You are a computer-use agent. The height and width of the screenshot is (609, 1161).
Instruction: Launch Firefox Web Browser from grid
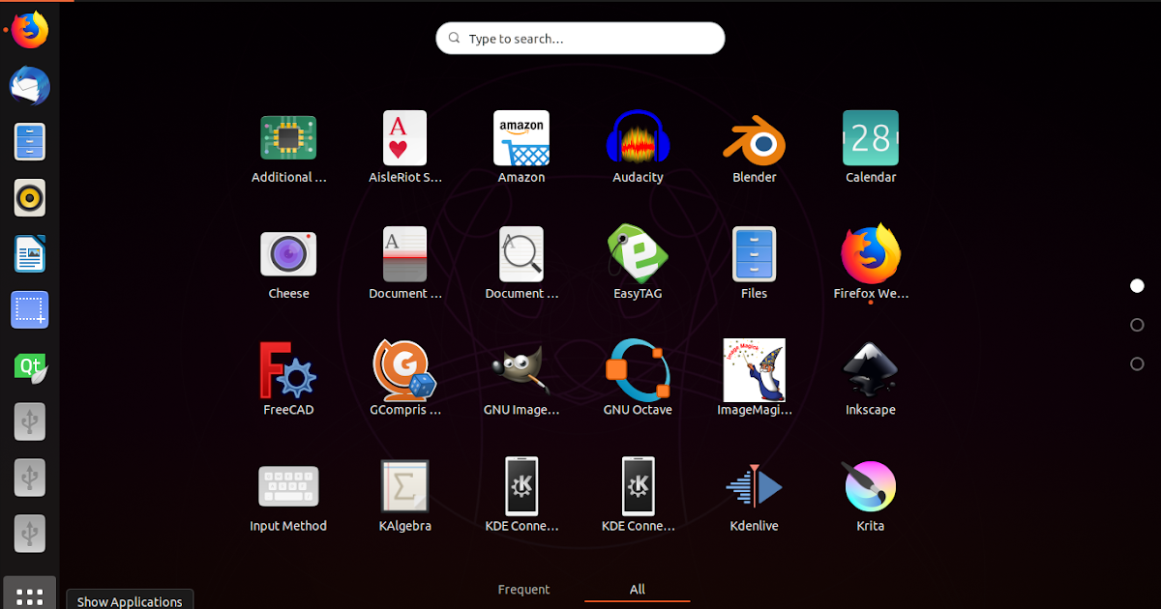pyautogui.click(x=871, y=254)
